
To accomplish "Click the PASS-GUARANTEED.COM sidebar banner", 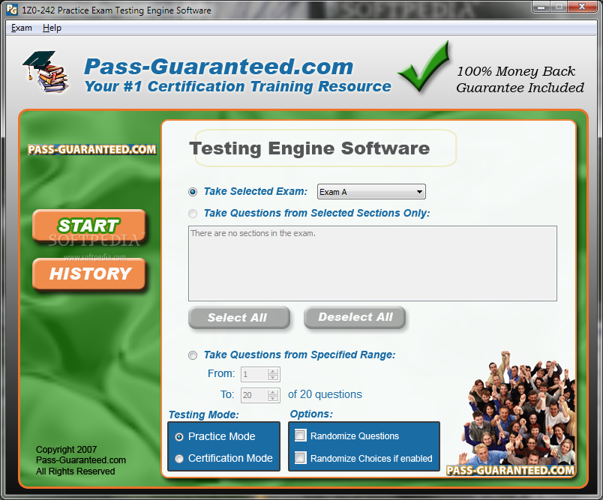I will [92, 149].
